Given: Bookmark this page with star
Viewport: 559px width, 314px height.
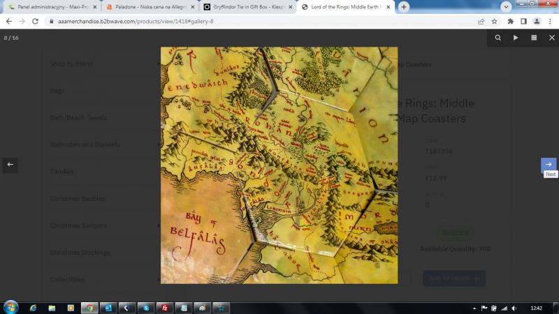Looking at the screenshot, I should pyautogui.click(x=494, y=22).
